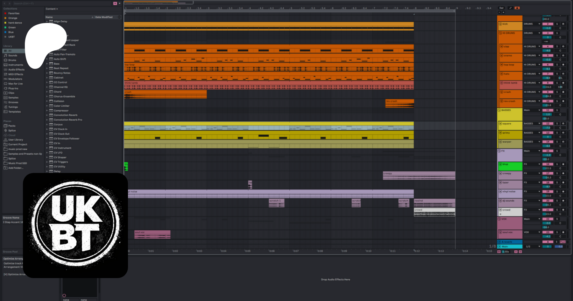The height and width of the screenshot is (301, 573).
Task: Open the Splice place in the browser
Action: pos(12,131)
